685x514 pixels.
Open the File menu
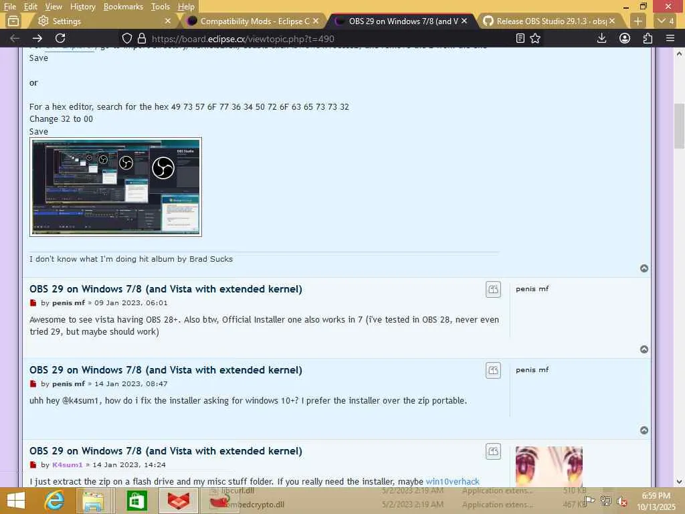coord(9,7)
